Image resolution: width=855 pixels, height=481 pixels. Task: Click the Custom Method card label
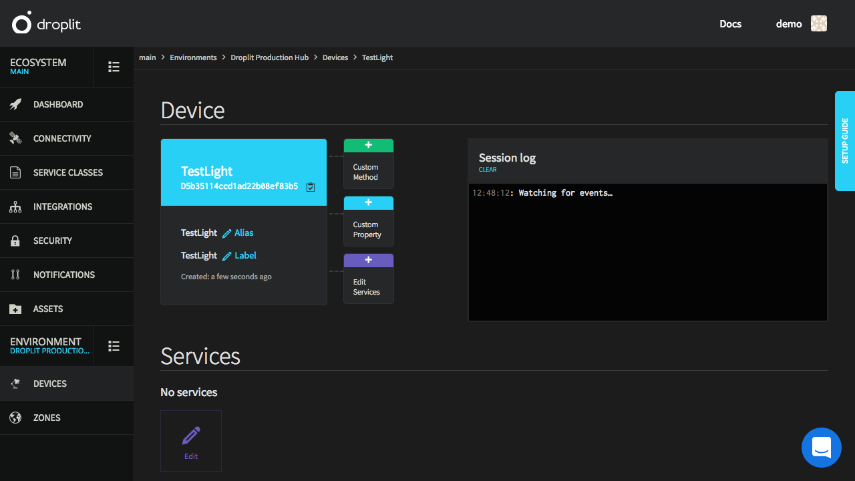(365, 172)
